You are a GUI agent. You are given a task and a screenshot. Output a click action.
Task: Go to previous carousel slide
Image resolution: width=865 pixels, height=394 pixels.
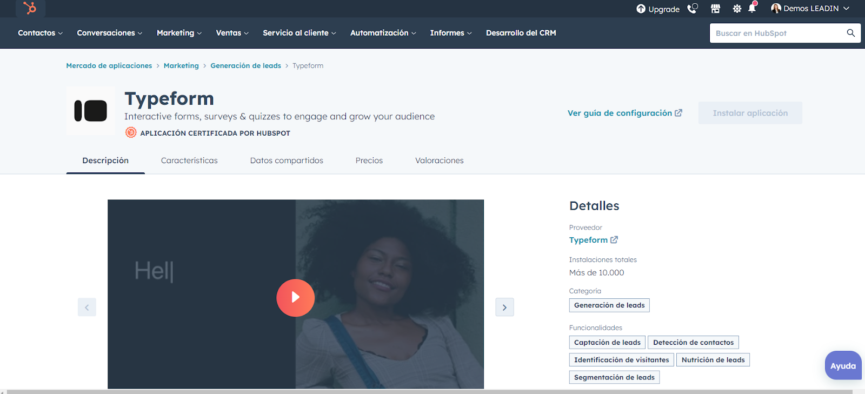click(x=87, y=307)
